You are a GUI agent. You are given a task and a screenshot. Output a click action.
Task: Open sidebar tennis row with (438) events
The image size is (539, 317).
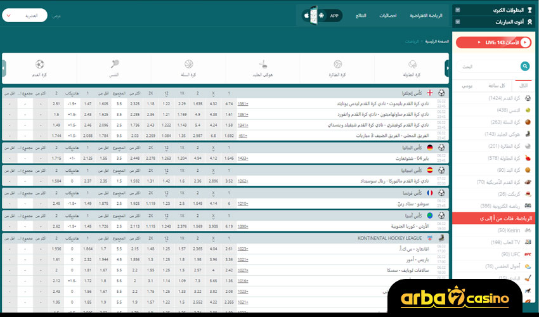click(493, 110)
